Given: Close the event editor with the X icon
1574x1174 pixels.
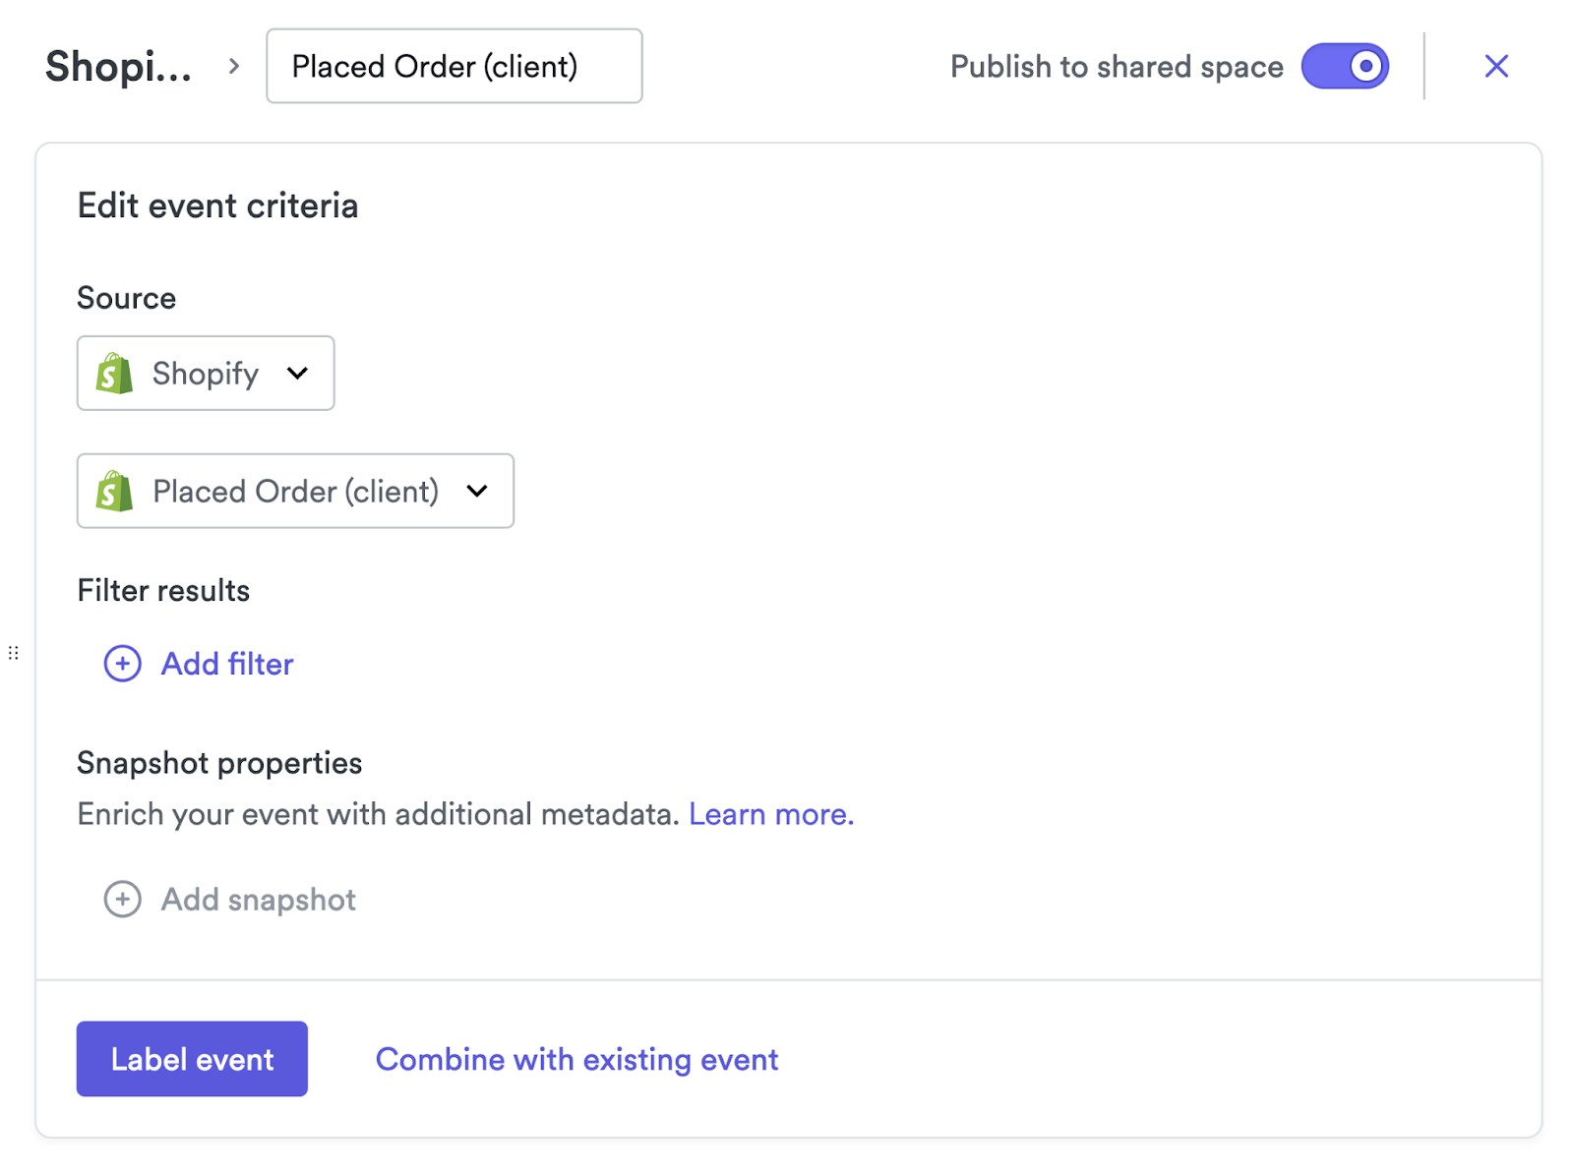Looking at the screenshot, I should click(x=1496, y=66).
